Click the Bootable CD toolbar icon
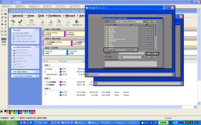The height and width of the screenshot is (125, 201). pyautogui.click(x=77, y=22)
